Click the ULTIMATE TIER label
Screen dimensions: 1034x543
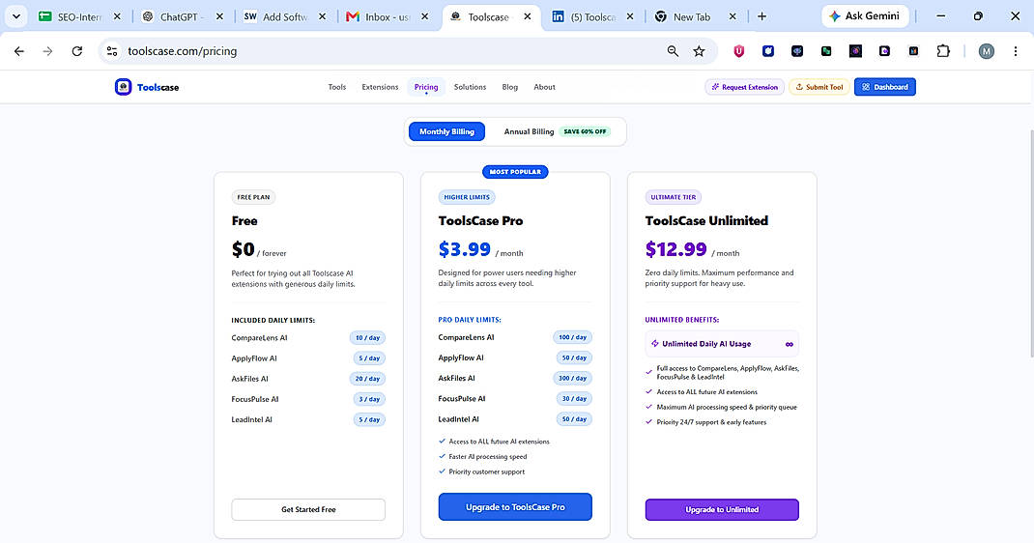[x=674, y=197]
